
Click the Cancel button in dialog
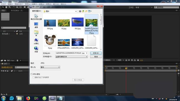[96, 57]
